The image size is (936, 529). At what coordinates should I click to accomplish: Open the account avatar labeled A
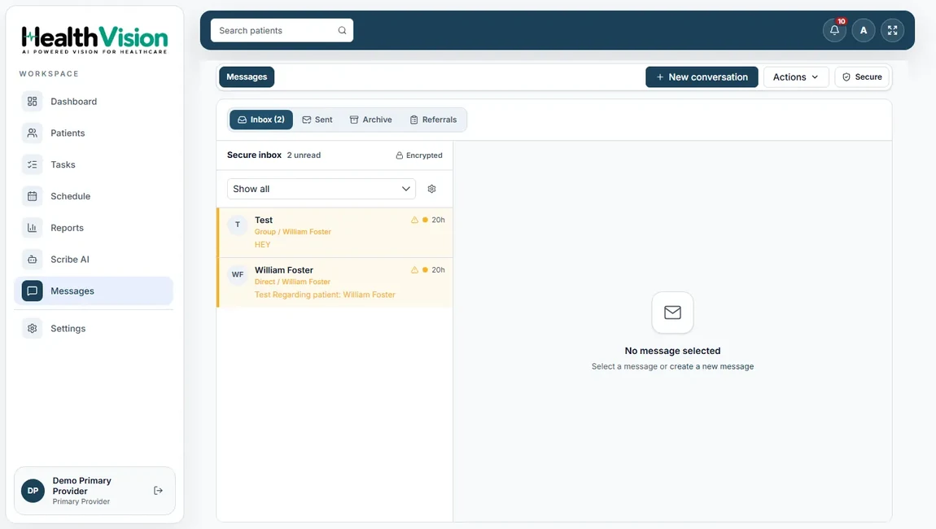(x=864, y=30)
